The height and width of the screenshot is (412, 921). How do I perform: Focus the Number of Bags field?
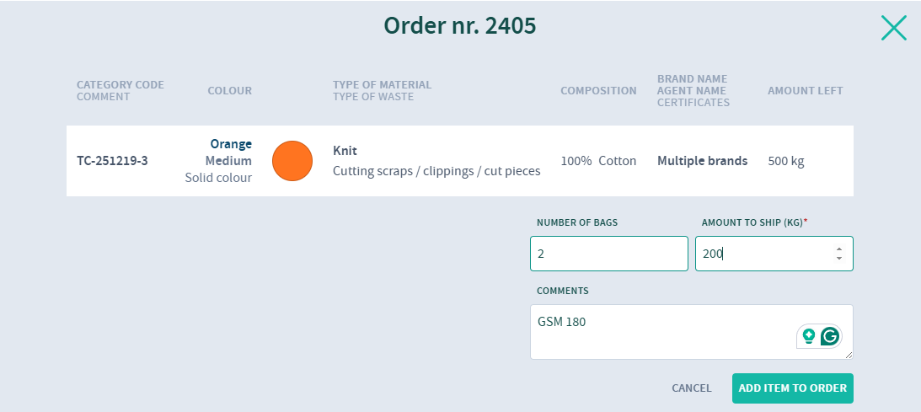tap(608, 254)
